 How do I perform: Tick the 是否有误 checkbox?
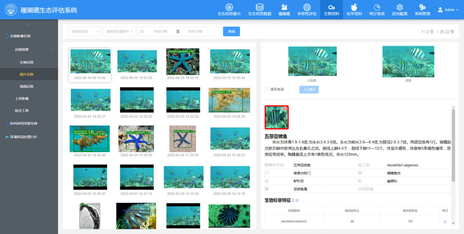(x=266, y=90)
